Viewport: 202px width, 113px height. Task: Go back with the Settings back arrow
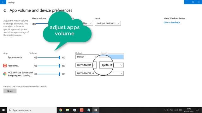coord(3,2)
